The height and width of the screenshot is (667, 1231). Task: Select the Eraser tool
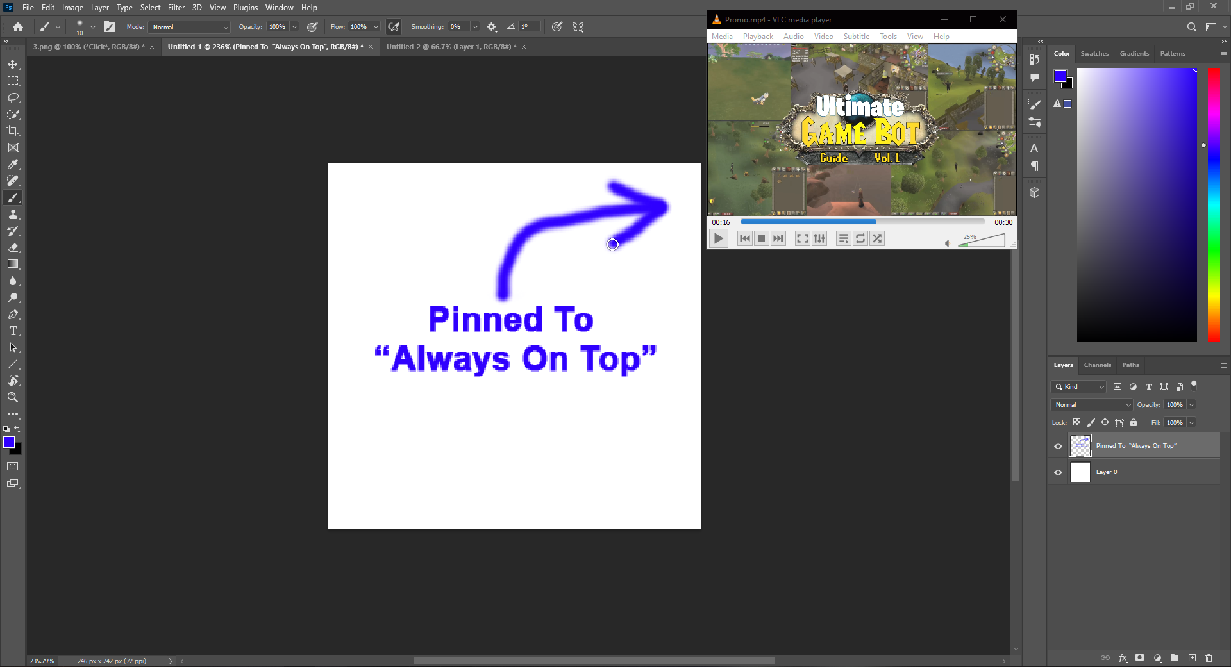click(13, 247)
